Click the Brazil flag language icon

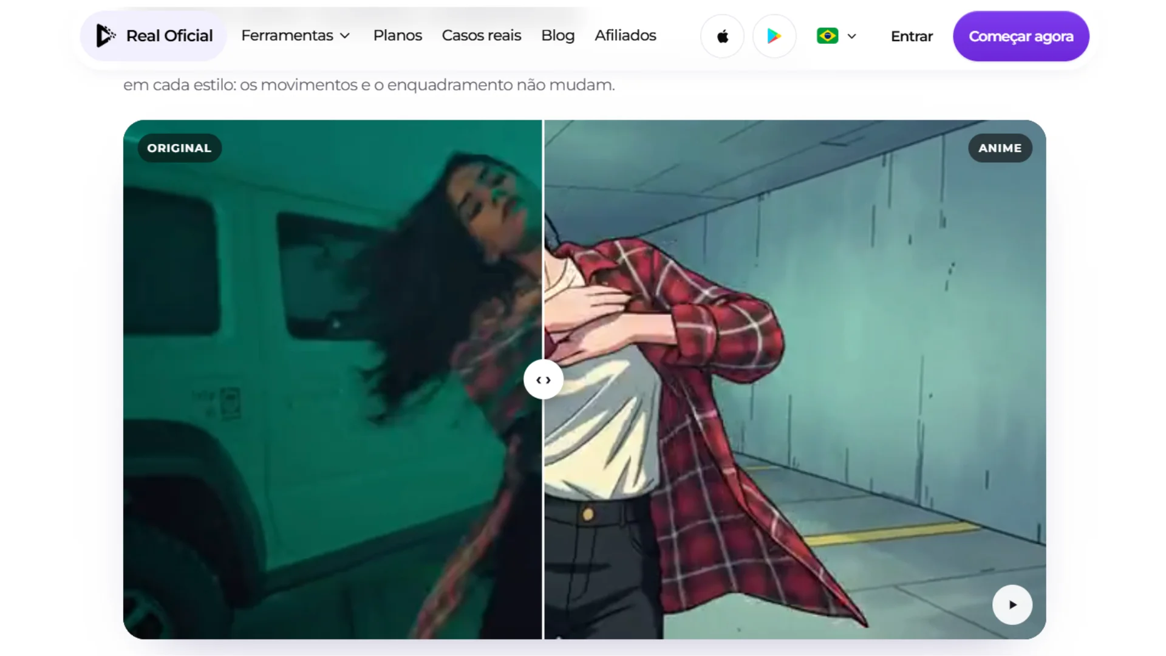point(827,36)
